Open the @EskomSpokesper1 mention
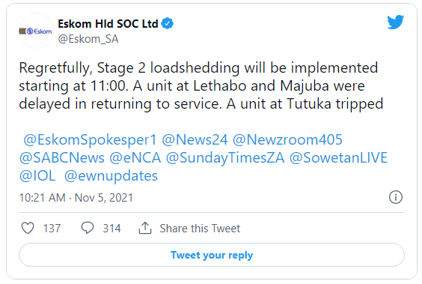This screenshot has height=284, width=422. [90, 140]
